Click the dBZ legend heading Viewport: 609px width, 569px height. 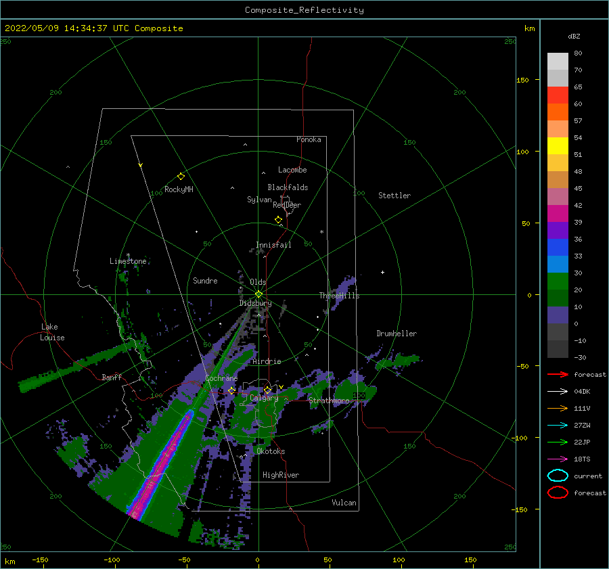point(574,36)
